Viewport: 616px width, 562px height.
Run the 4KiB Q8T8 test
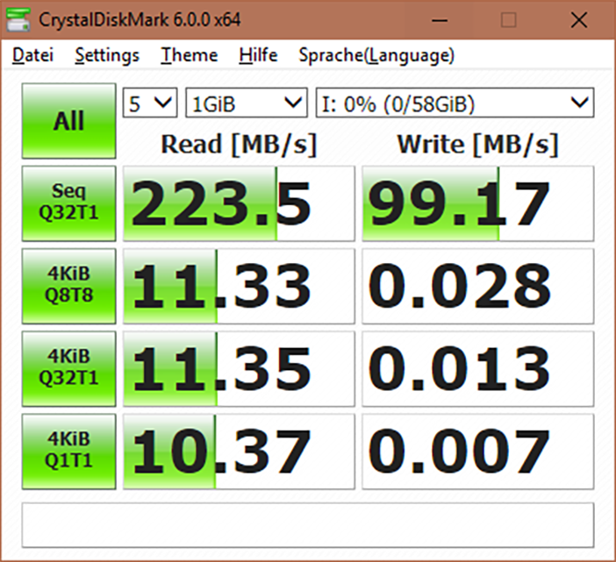tap(68, 286)
